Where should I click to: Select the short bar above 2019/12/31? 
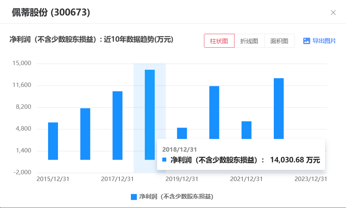pos(182,133)
